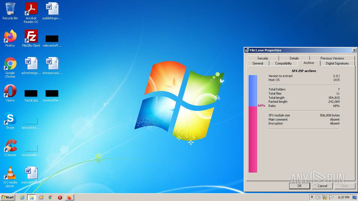The image size is (358, 201).
Task: Click the taskbar clock 6:37 PM
Action: 343,197
